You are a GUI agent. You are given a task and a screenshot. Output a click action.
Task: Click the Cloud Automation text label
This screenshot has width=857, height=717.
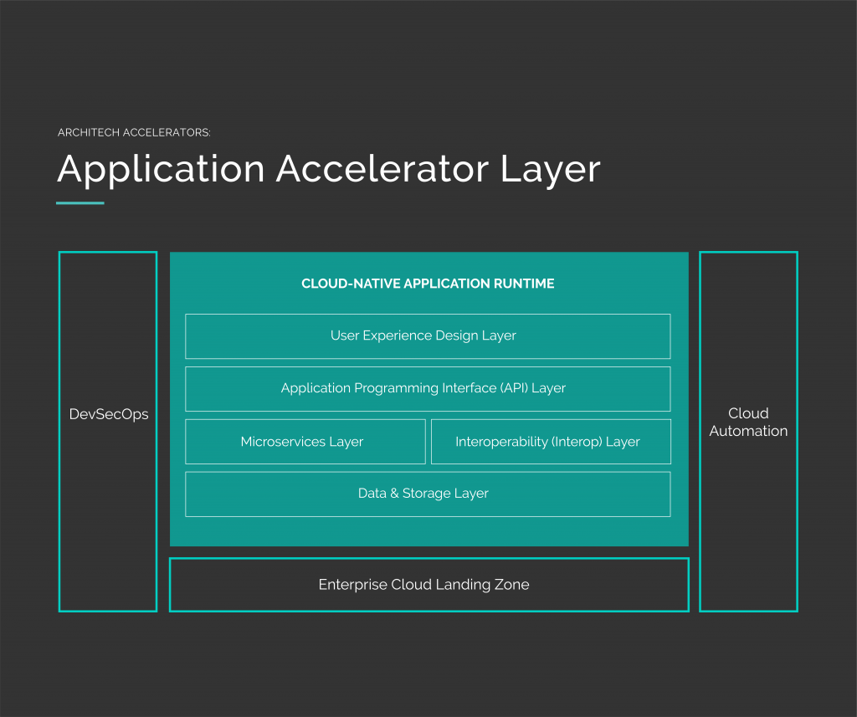pos(748,422)
